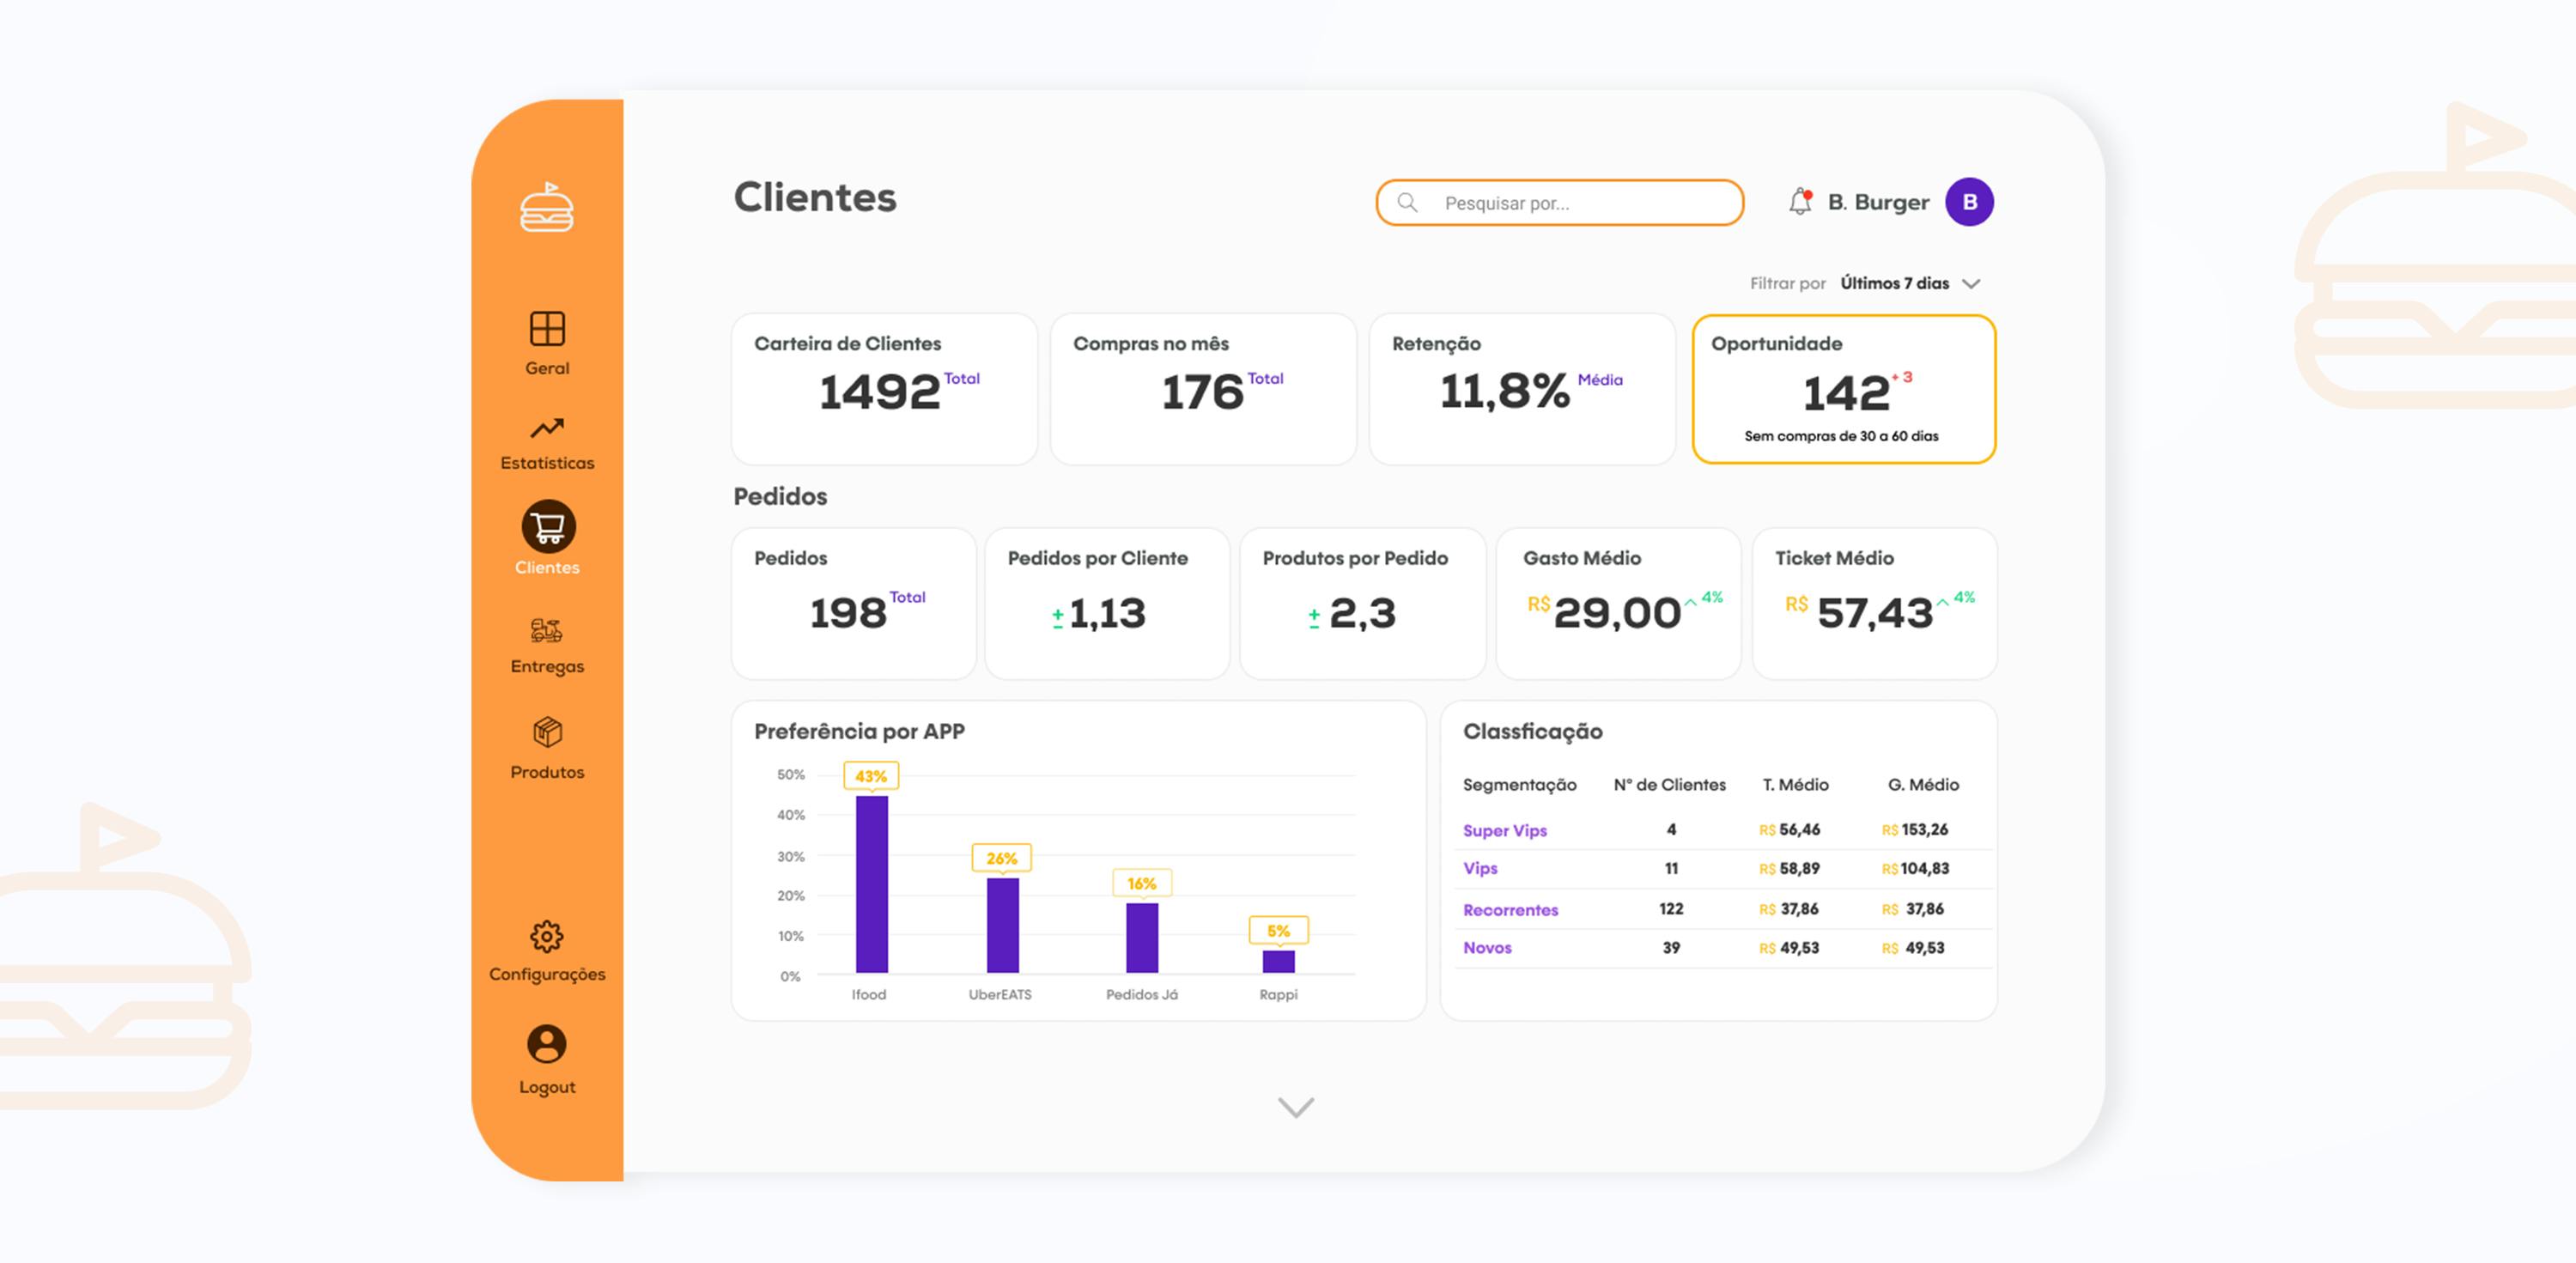2576x1263 pixels.
Task: Click the Pedidos por Cliente card
Action: click(x=1107, y=604)
